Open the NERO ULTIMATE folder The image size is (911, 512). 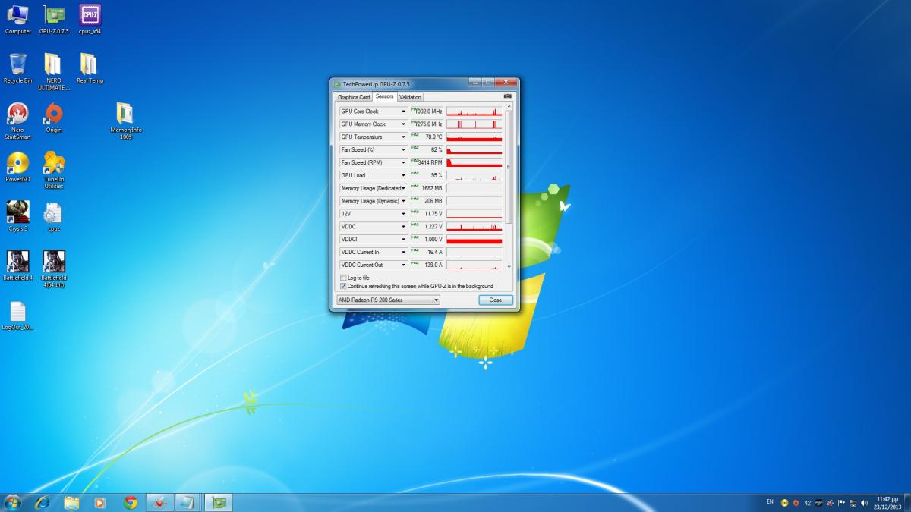[x=53, y=71]
